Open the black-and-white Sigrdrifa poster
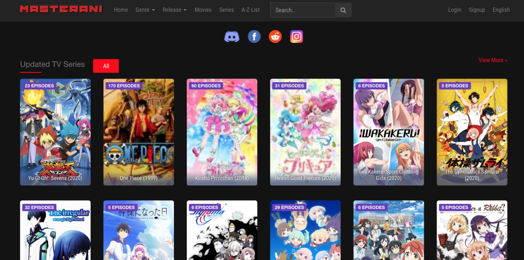524x260 pixels. tap(222, 230)
